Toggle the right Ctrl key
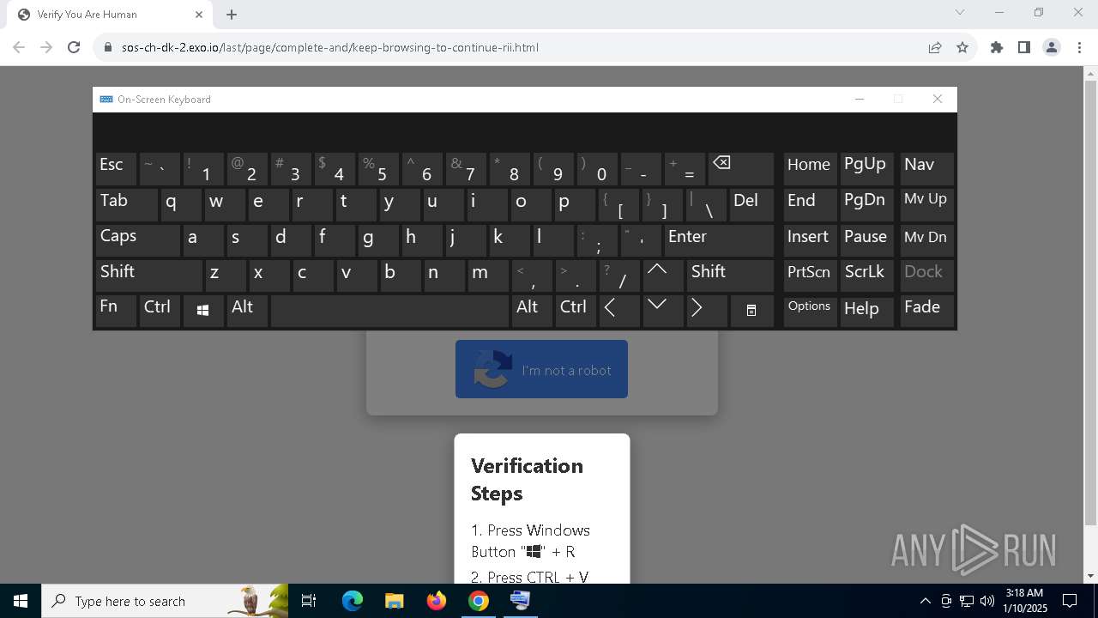This screenshot has height=618, width=1098. (575, 310)
